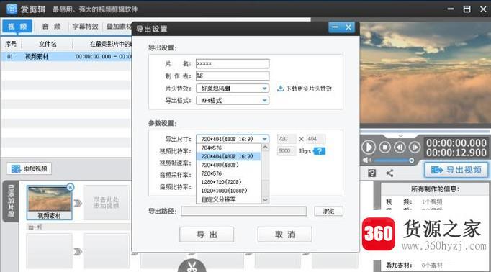Viewport: 491px width, 272px height.
Task: Click the 制作者 author input field
Action: pyautogui.click(x=233, y=76)
